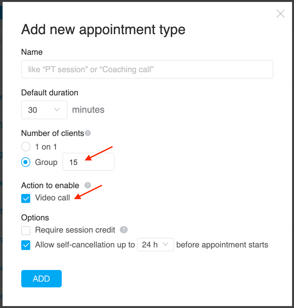
Task: Close the Add new appointment type dialog
Action: click(280, 14)
